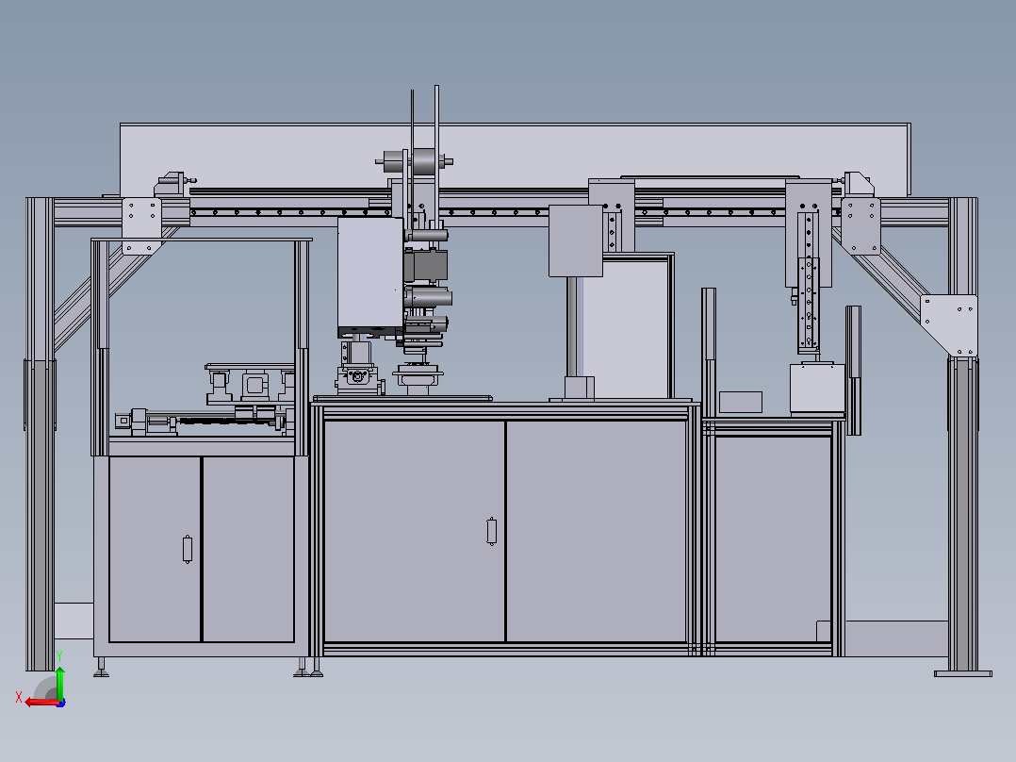Select the base plate under the right gantry leg

(x=963, y=673)
